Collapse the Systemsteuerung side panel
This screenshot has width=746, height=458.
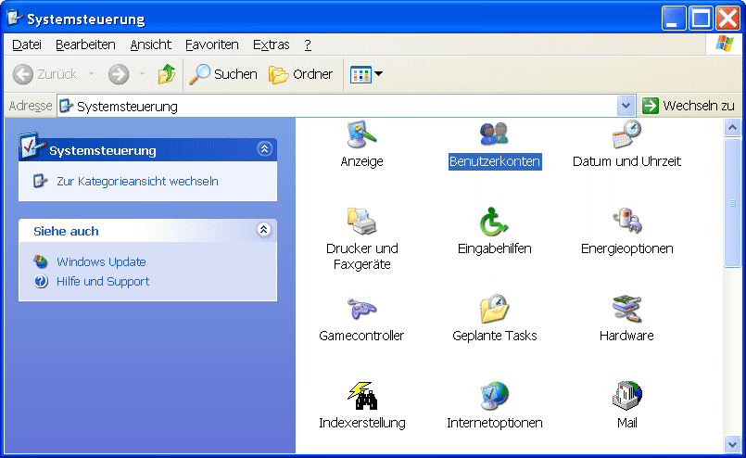(x=264, y=149)
